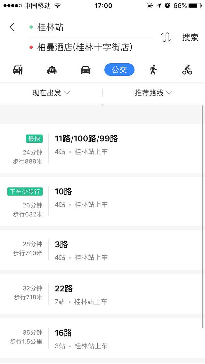Screen dimensions: 205x364
Task: Select the taxi mode icon
Action: pyautogui.click(x=52, y=69)
